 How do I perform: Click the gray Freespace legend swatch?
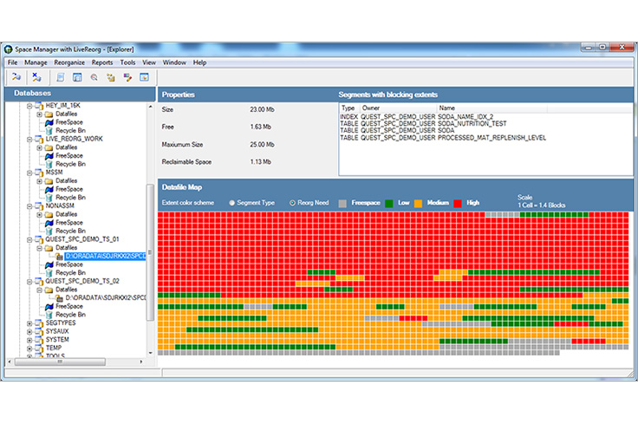coord(342,203)
